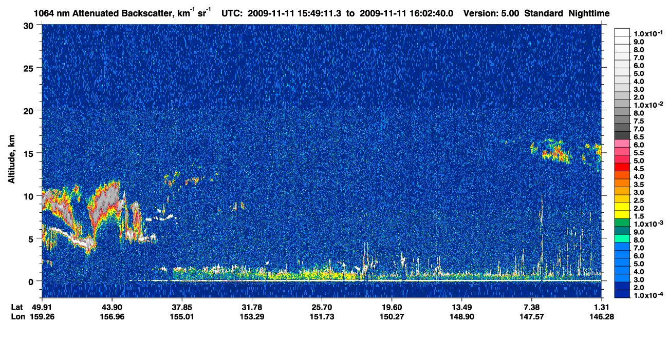The image size is (668, 342).
Task: Click the longitude value '153.29'
Action: pyautogui.click(x=251, y=316)
